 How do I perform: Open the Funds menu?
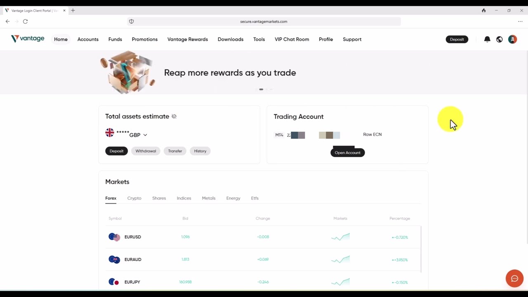(x=115, y=39)
